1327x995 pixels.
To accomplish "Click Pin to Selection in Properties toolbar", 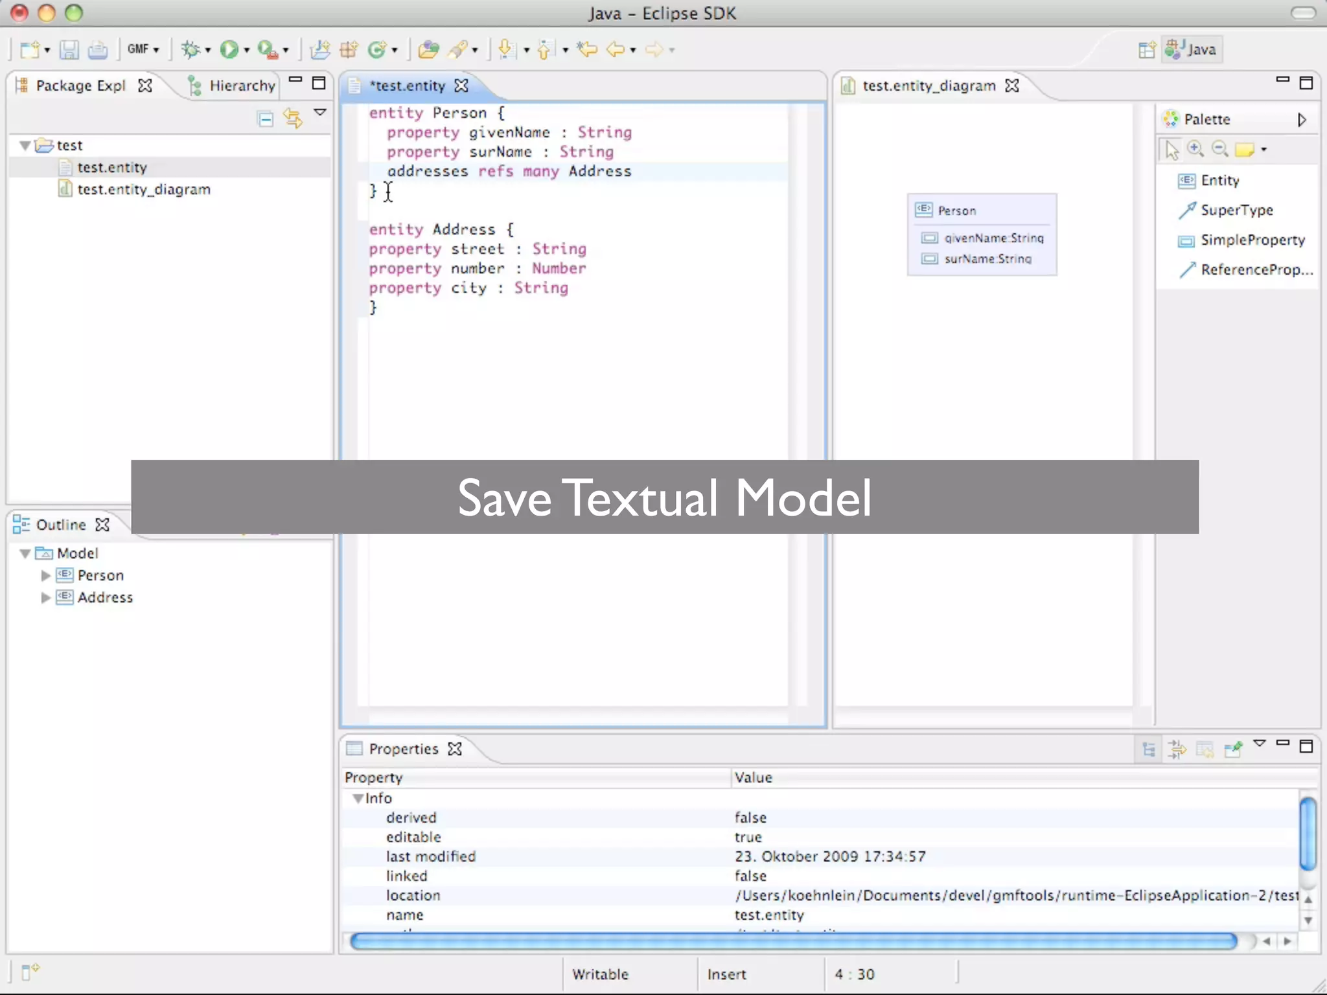I will coord(1233,749).
